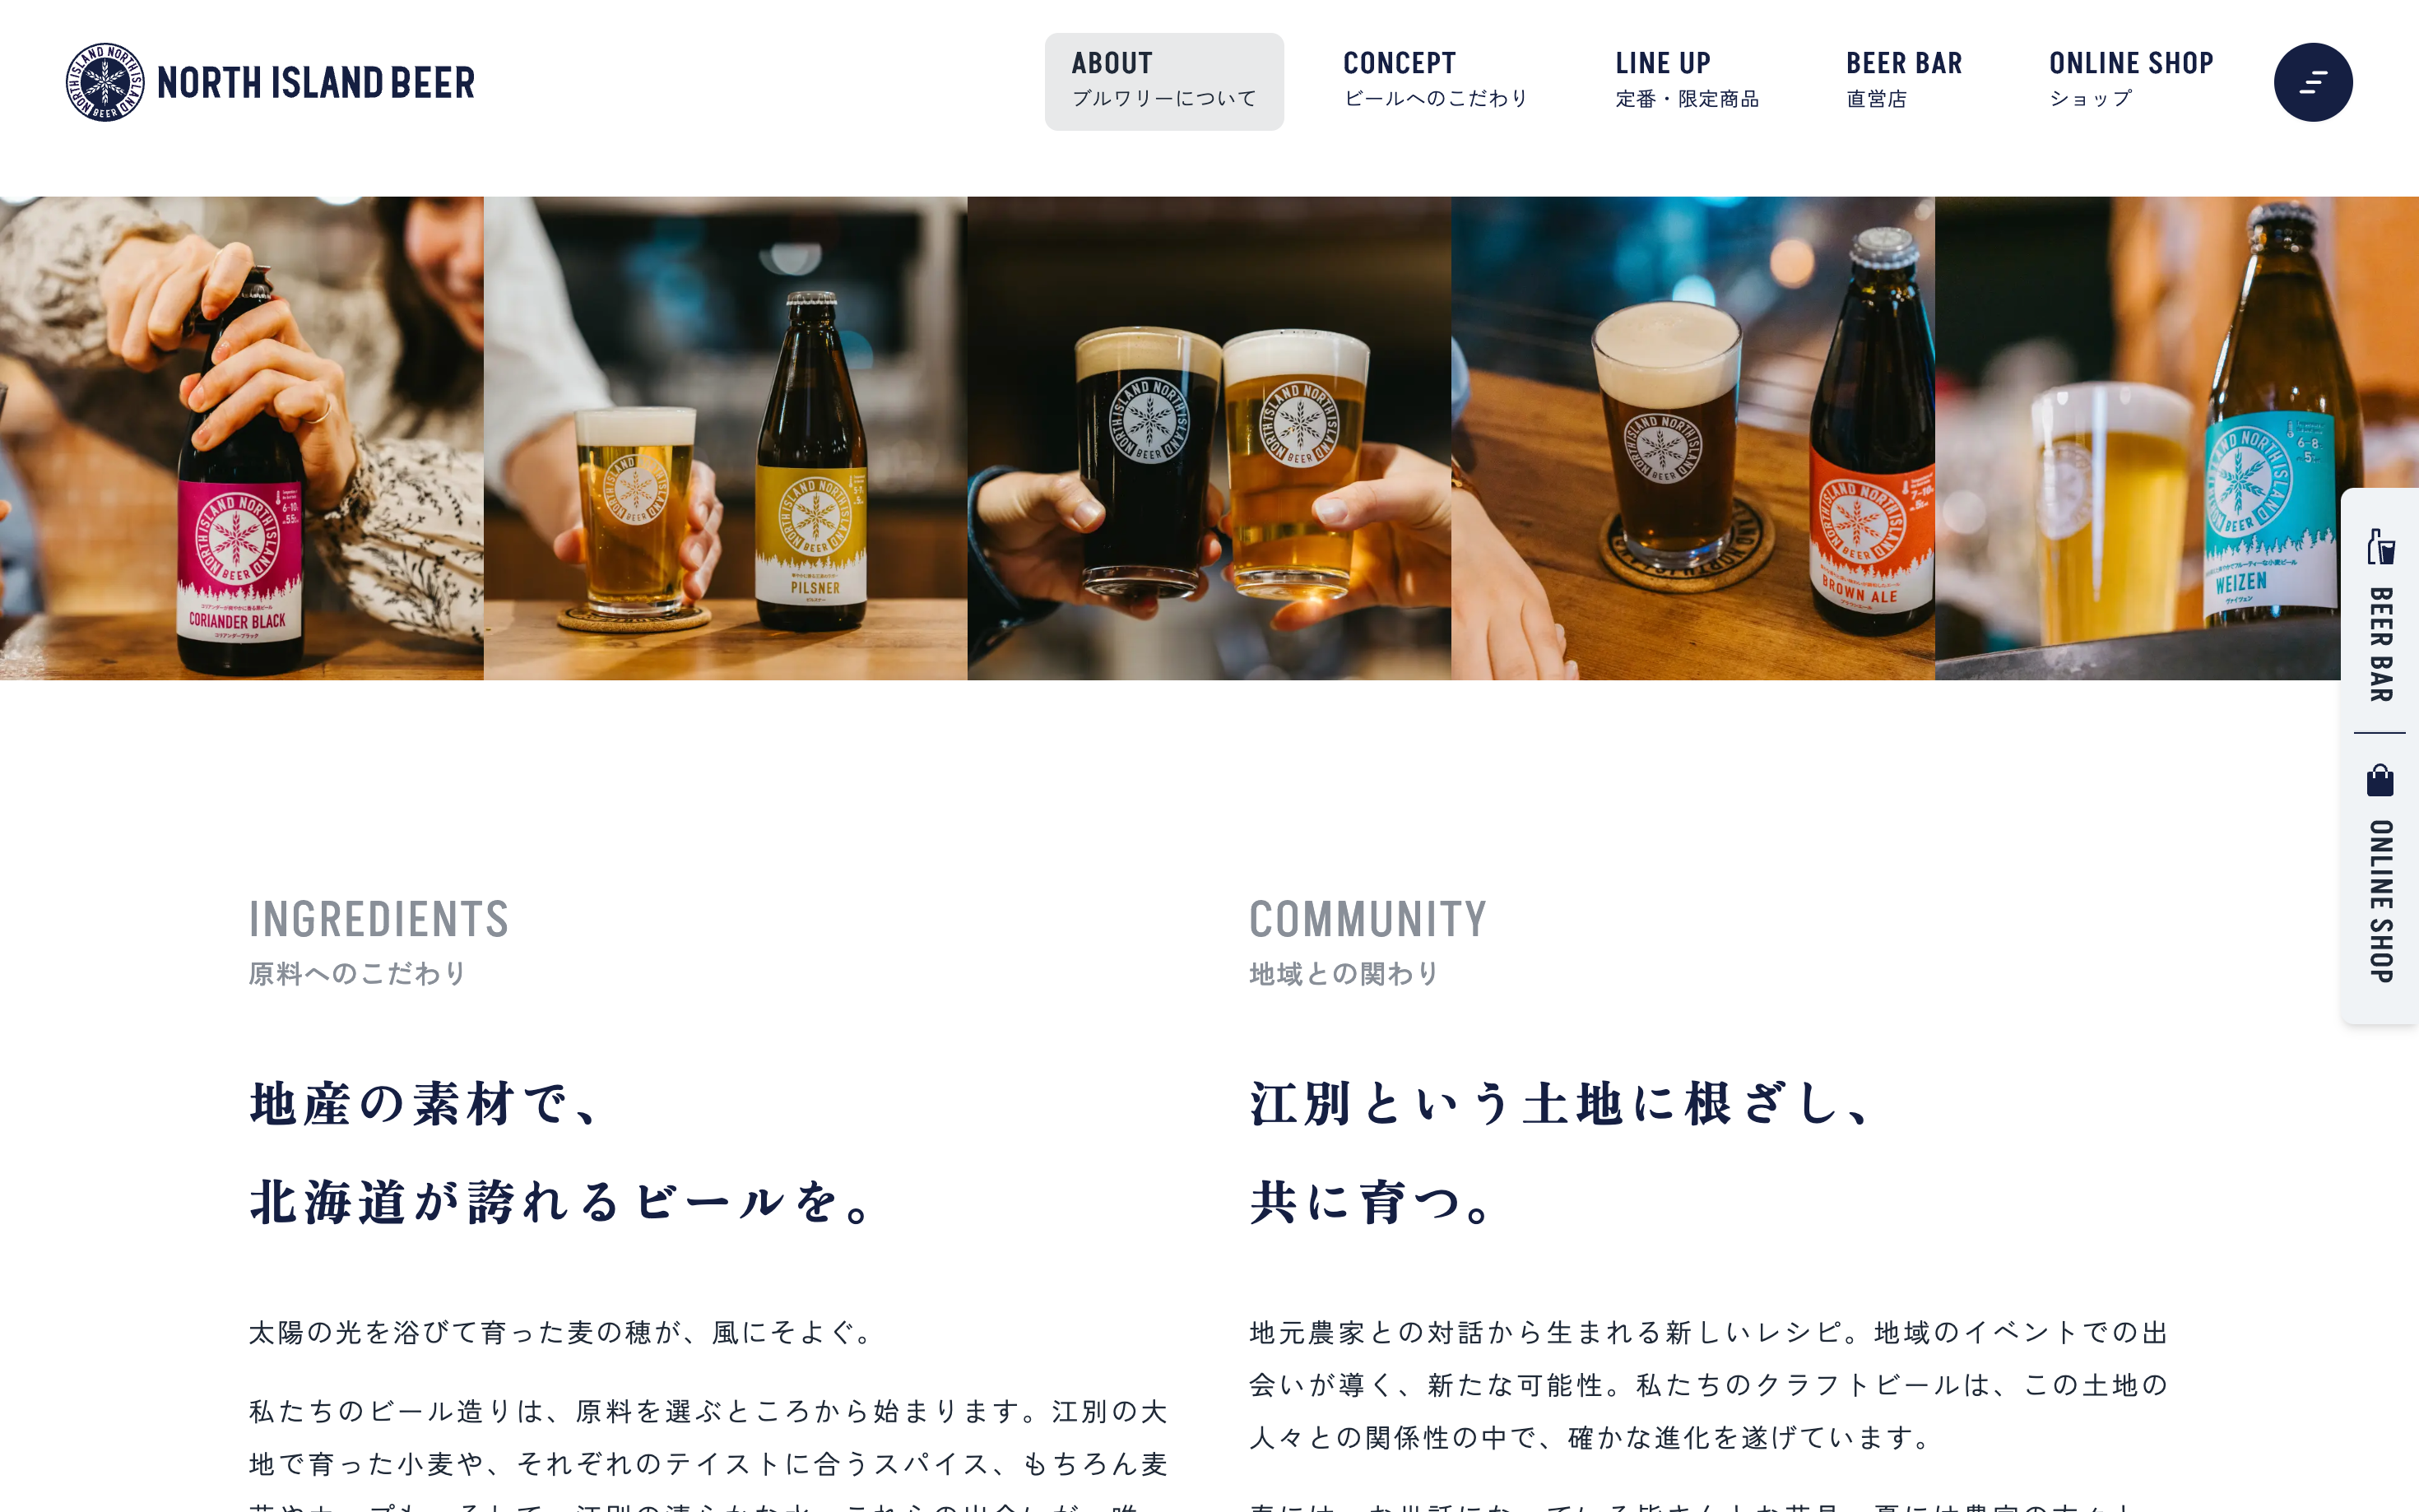Click the North Island Beer circular logo emblem
2419x1512 pixels.
(x=105, y=82)
